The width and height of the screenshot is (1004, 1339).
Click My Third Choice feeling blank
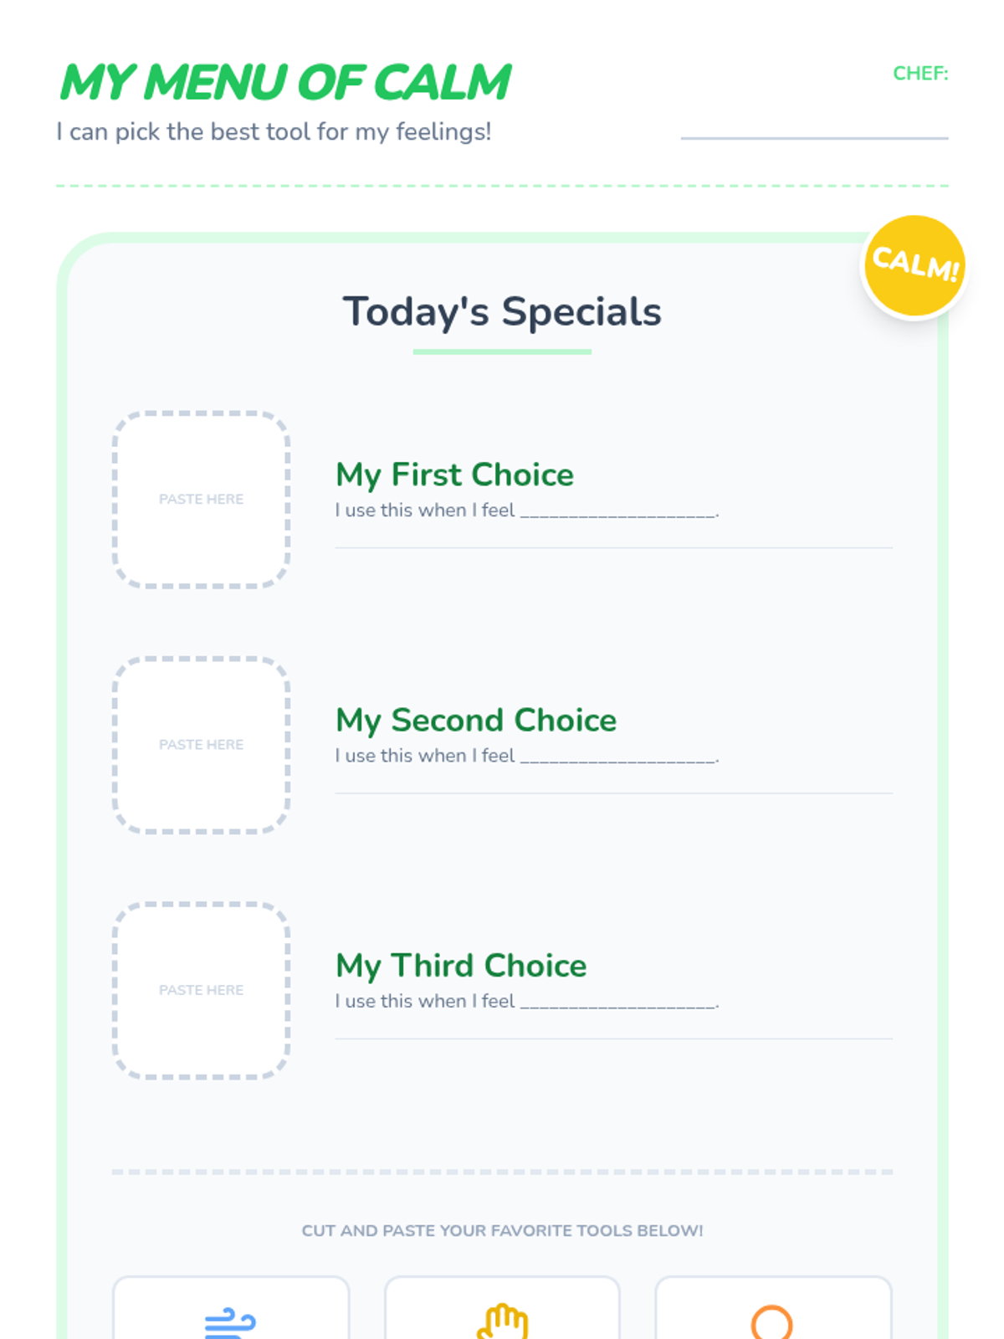click(x=618, y=1002)
